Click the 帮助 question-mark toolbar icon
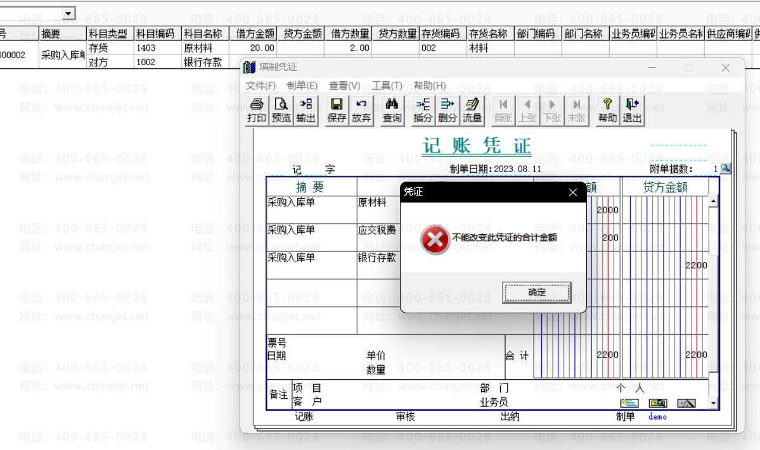Image resolution: width=760 pixels, height=450 pixels. pos(607,110)
